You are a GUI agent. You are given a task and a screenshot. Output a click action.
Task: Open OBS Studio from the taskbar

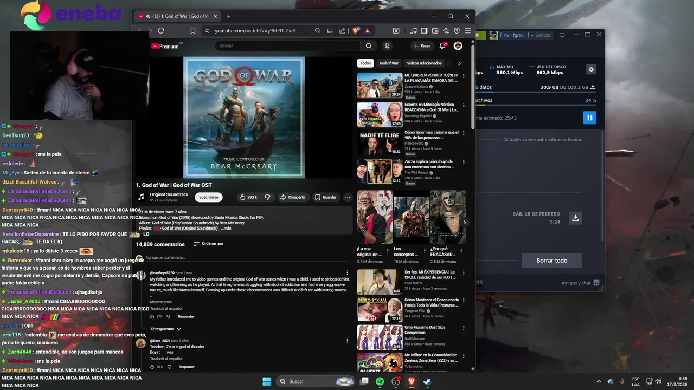[x=396, y=381]
